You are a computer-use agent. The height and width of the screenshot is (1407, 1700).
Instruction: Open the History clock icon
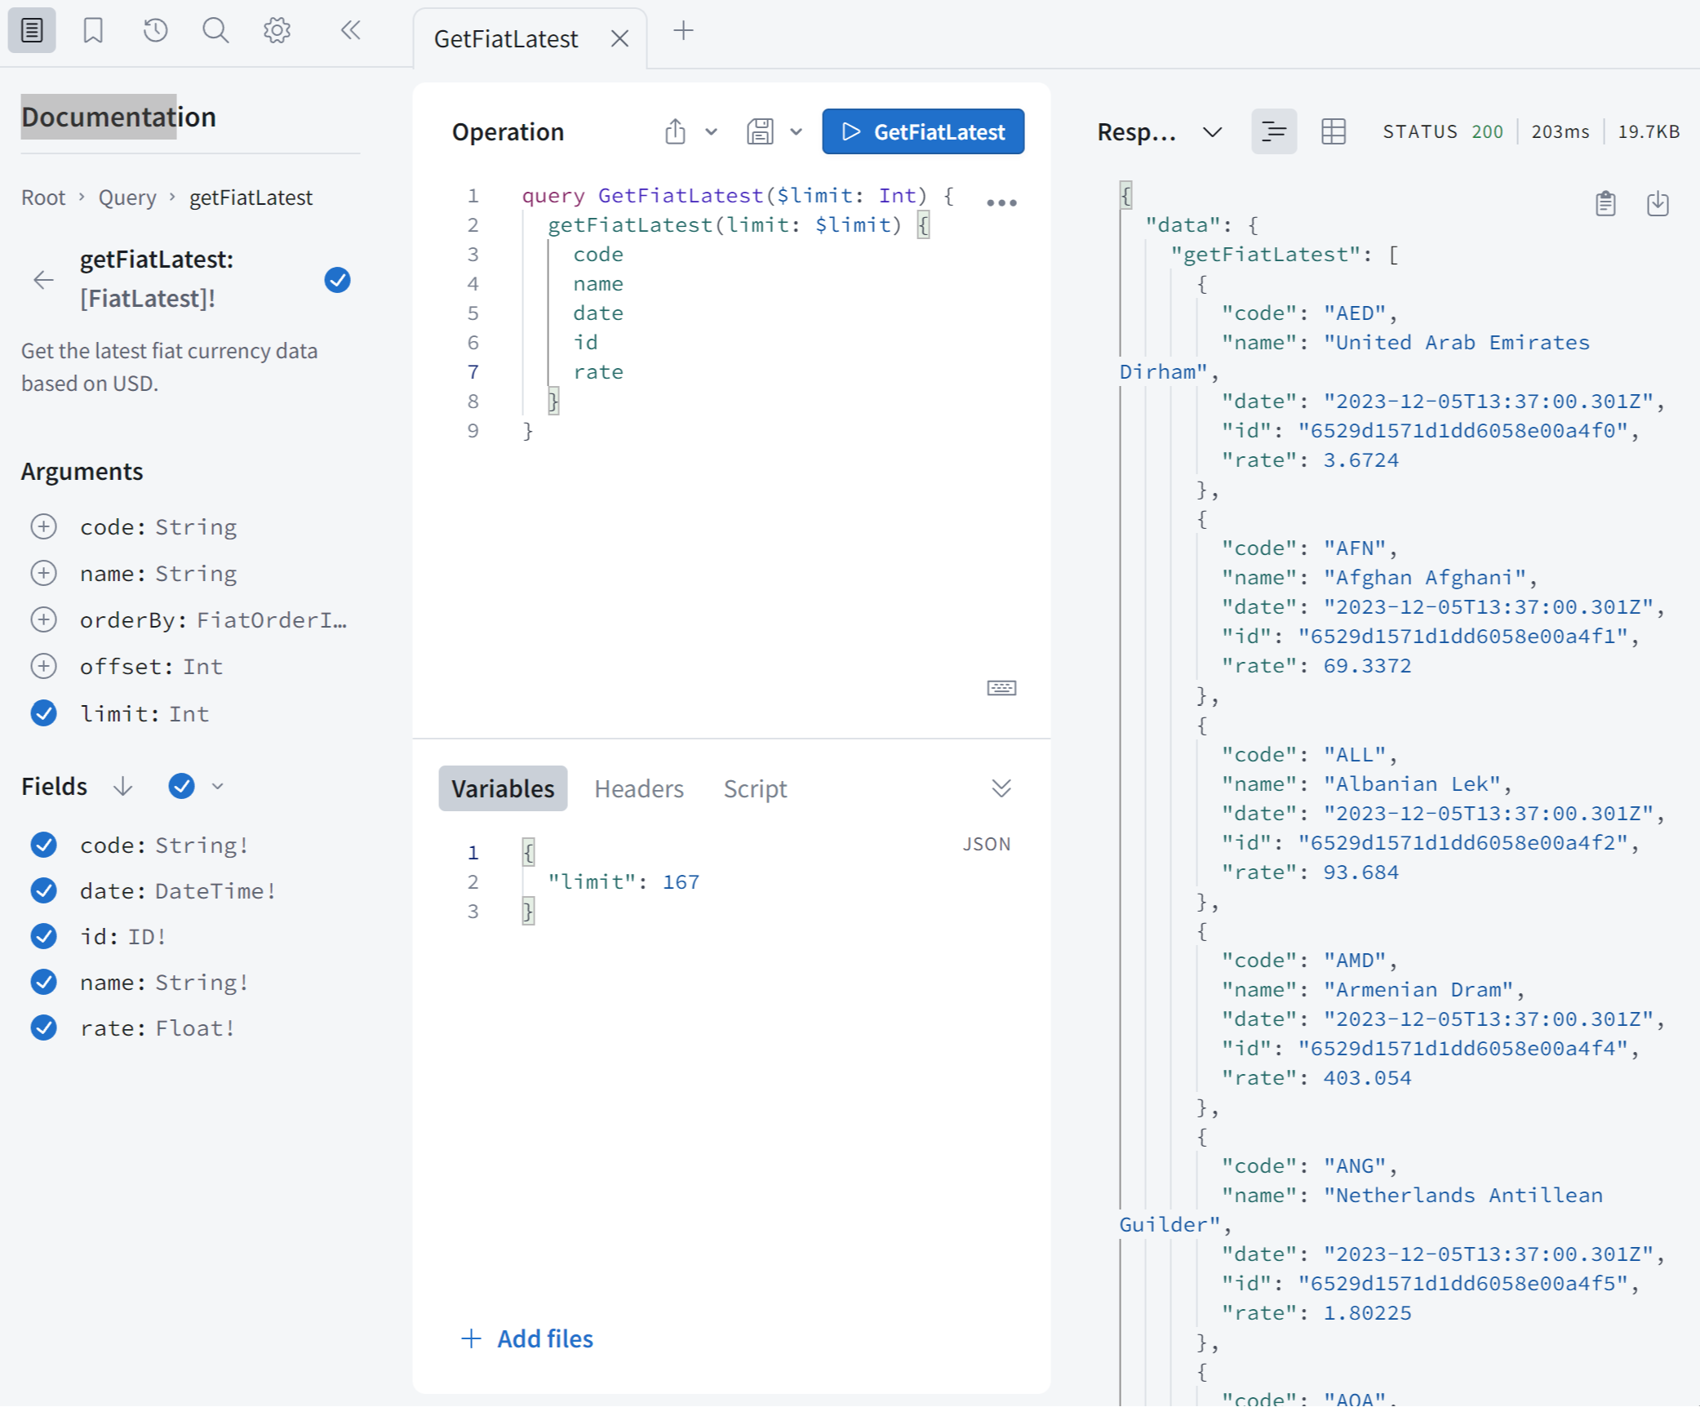pos(155,31)
